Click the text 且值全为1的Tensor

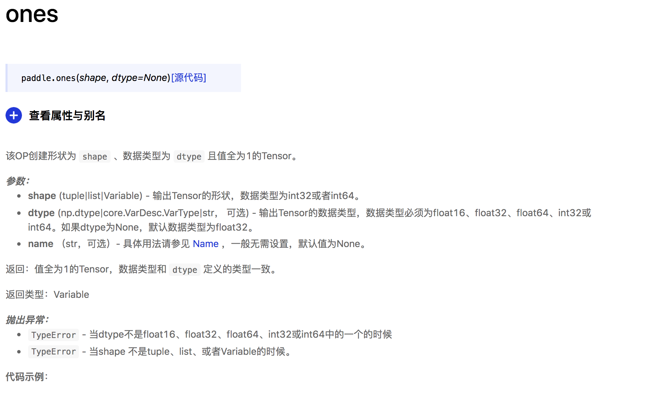(x=250, y=156)
